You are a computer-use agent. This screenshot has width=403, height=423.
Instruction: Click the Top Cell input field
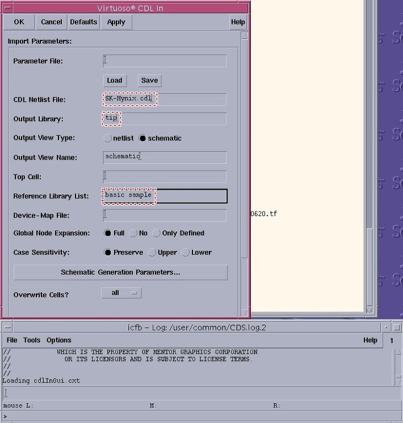pos(165,177)
